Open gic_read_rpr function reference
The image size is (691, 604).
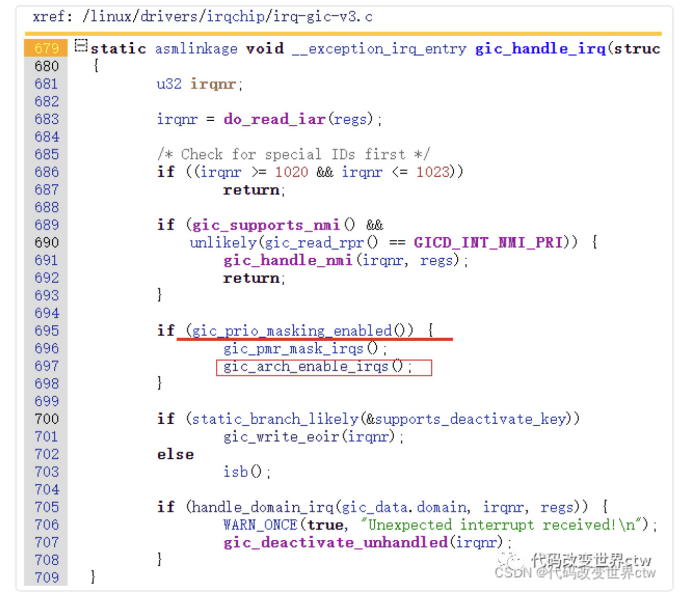coord(314,242)
